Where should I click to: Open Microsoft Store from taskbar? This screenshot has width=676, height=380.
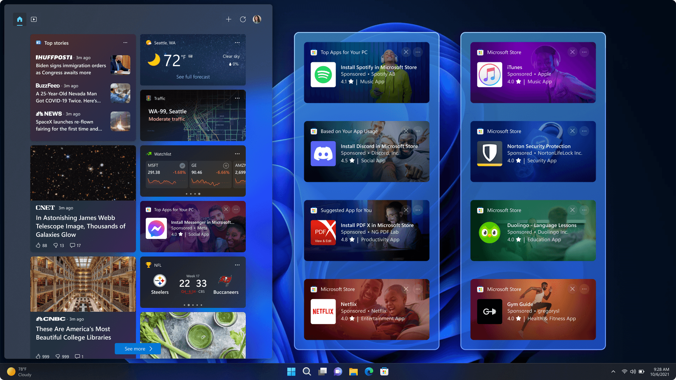tap(384, 372)
